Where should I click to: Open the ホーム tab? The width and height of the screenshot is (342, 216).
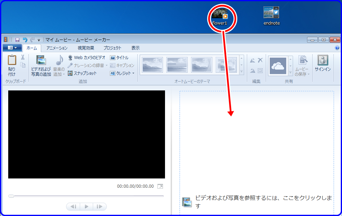point(31,48)
